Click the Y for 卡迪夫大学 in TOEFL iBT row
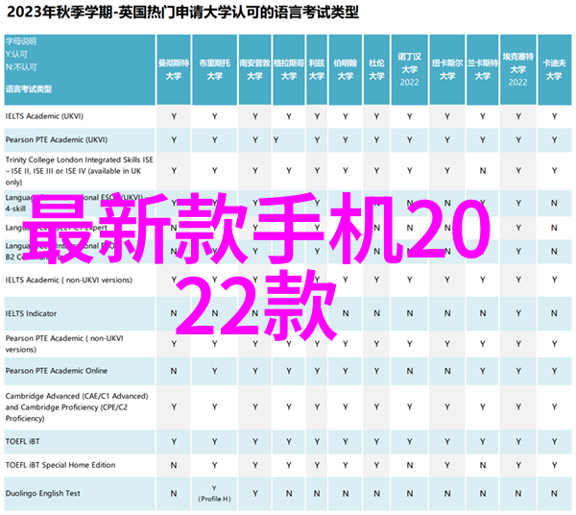 coord(554,442)
